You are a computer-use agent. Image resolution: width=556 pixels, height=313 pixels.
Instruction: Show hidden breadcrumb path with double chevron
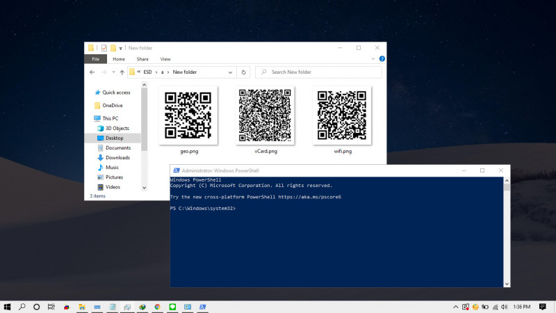click(x=138, y=72)
